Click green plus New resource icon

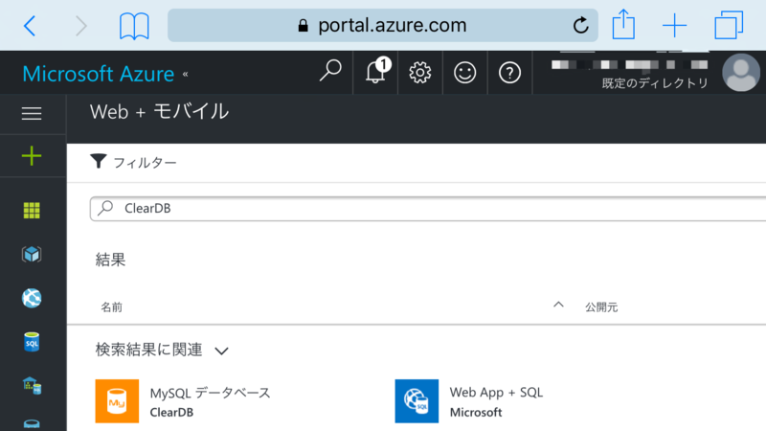32,156
